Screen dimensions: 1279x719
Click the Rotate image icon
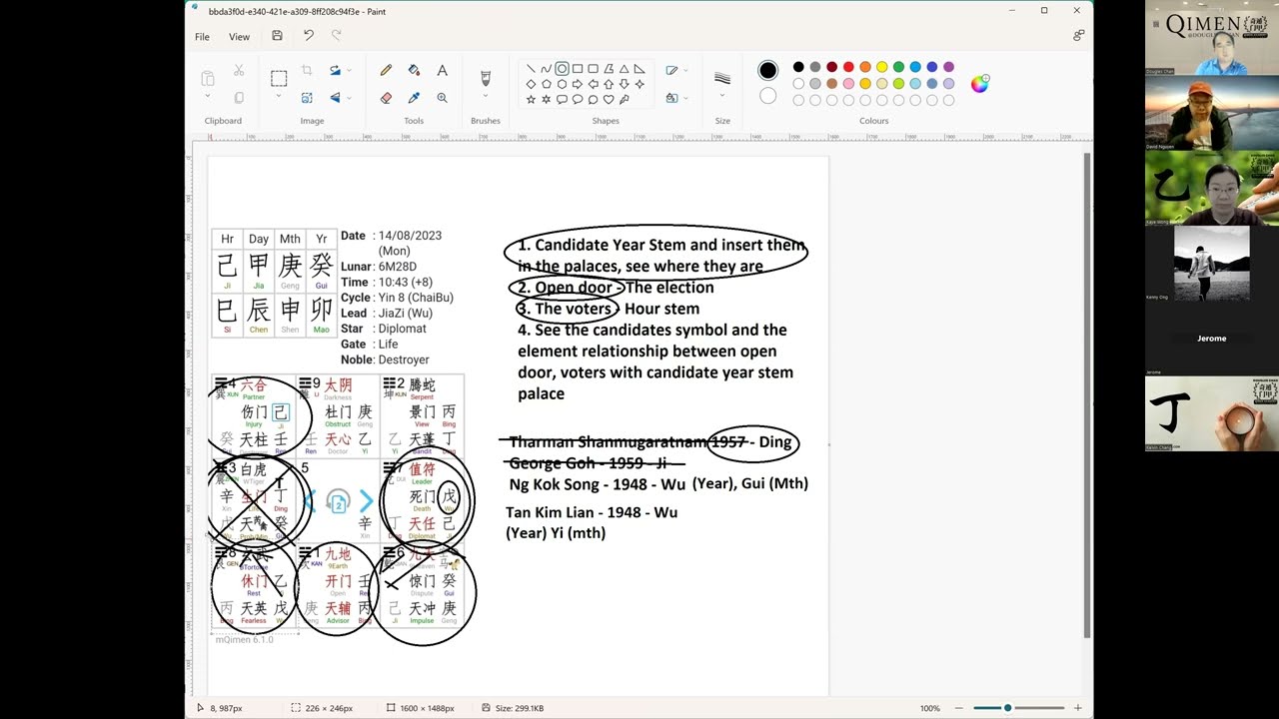334,71
